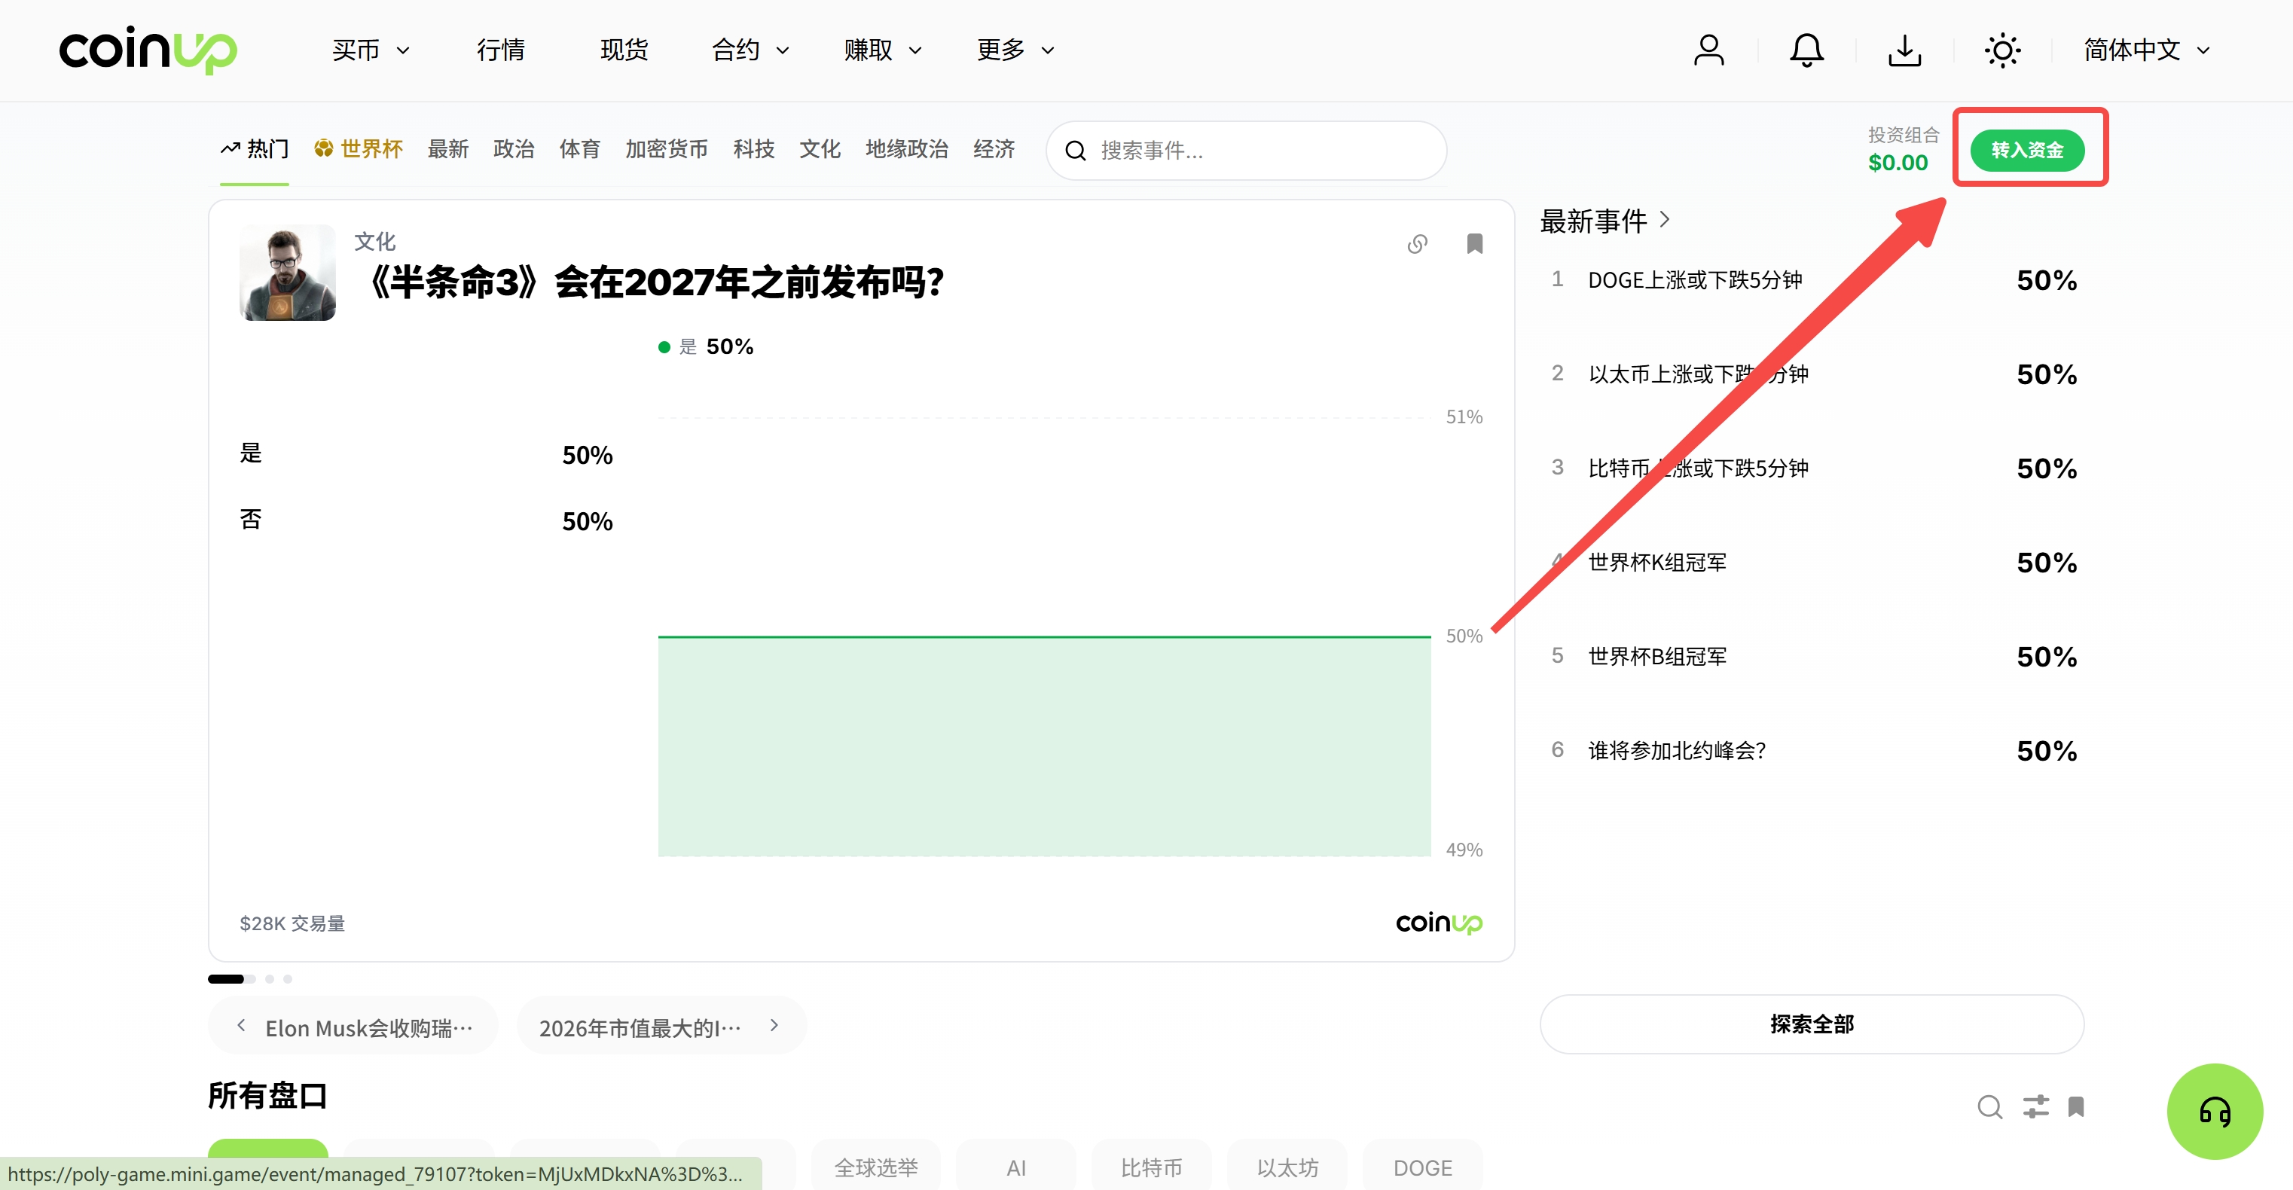Open customer support headset button

pos(2214,1111)
